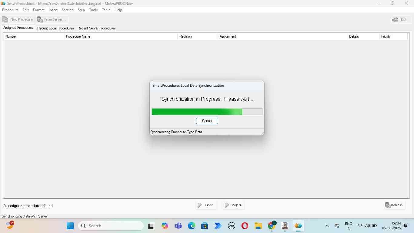Screen dimensions: 414x233
Task: Open Google Chrome from the taskbar
Action: tap(272, 226)
